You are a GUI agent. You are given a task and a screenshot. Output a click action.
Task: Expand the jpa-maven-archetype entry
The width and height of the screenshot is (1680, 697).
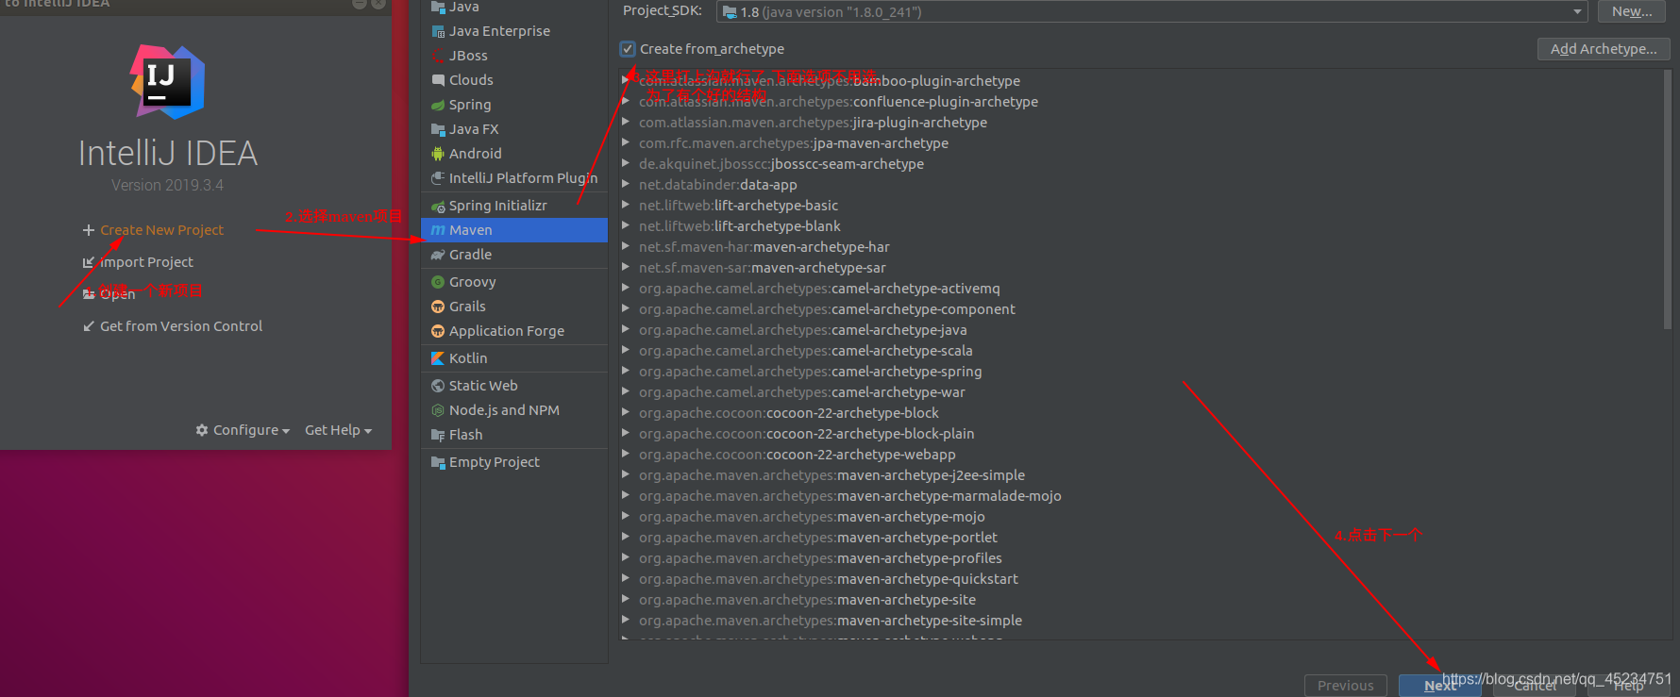coord(626,142)
